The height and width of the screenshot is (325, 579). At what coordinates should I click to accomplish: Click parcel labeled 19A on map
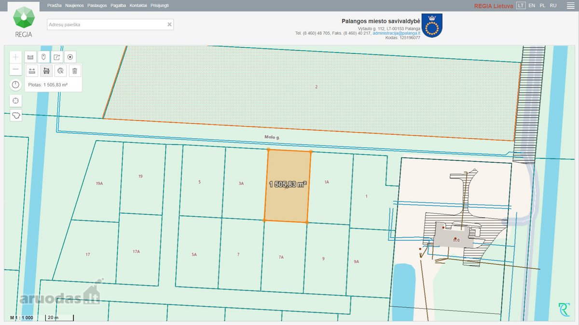point(99,183)
